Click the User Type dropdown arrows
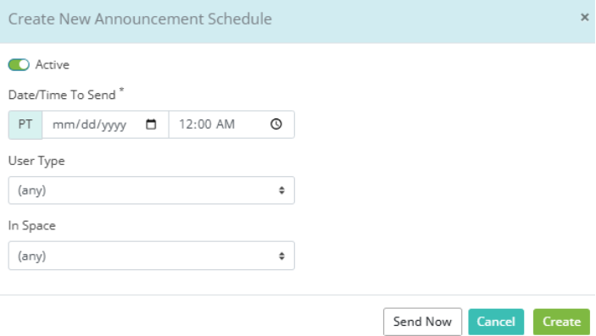Screen dimensions: 596x336 (281, 190)
